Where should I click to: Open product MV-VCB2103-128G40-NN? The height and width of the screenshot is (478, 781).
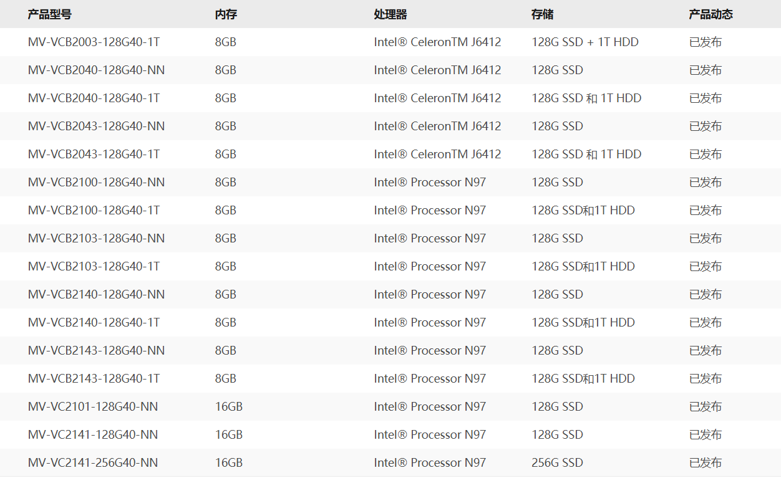pyautogui.click(x=96, y=239)
